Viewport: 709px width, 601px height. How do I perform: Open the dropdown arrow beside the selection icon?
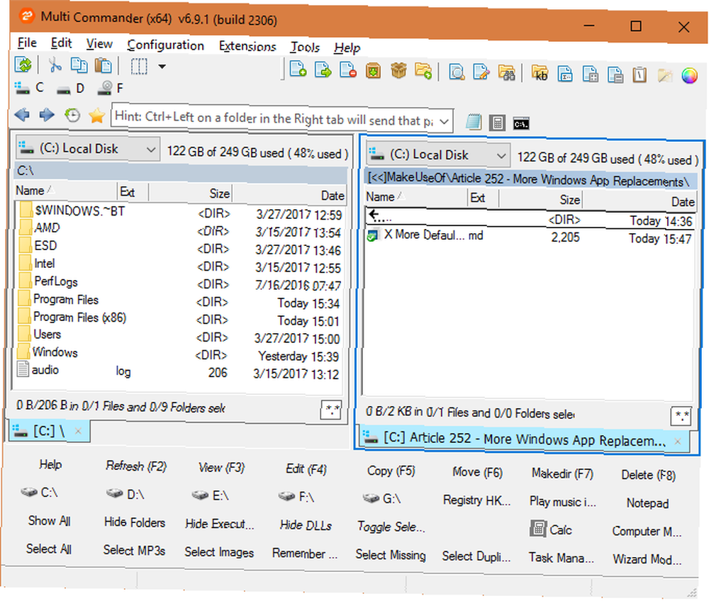pyautogui.click(x=162, y=67)
